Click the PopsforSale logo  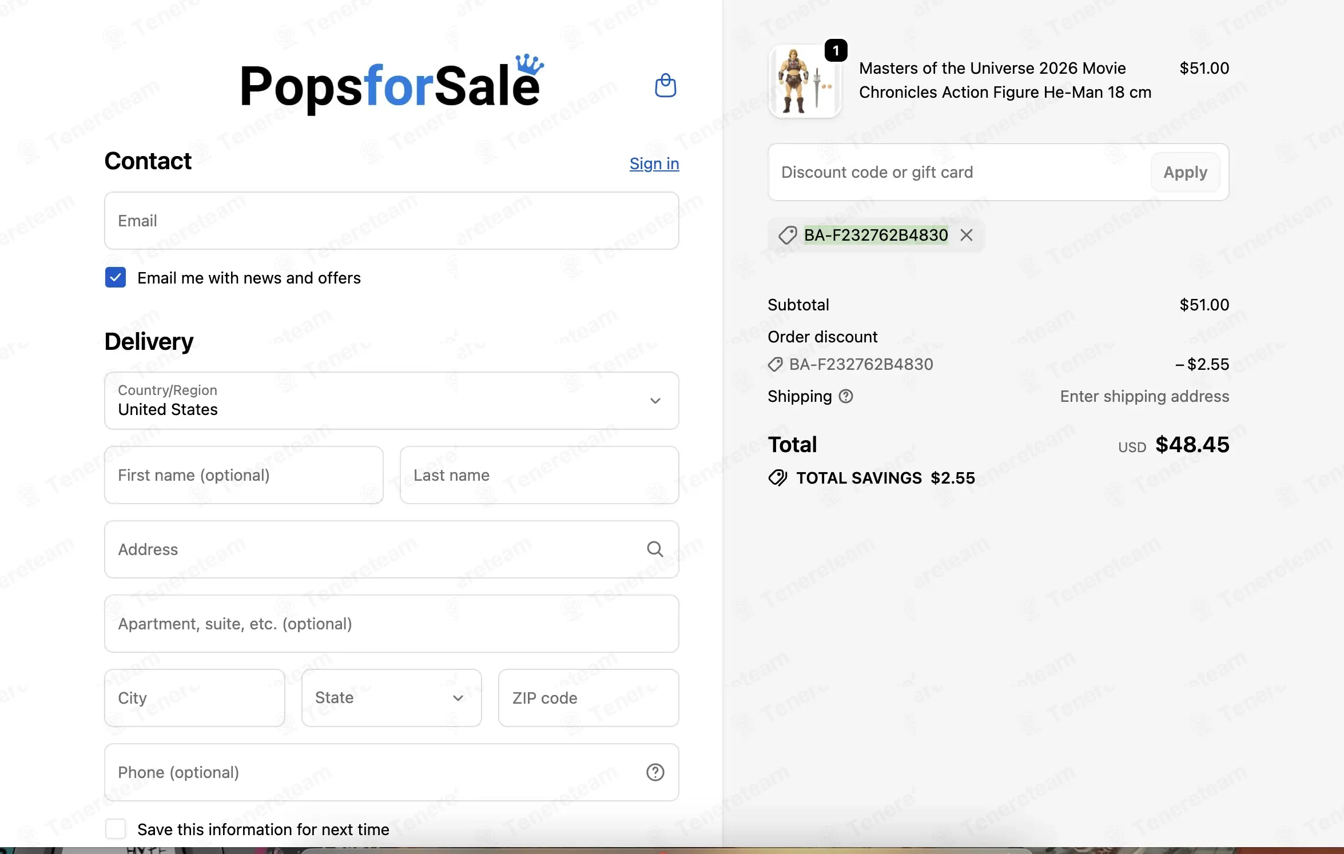tap(392, 84)
